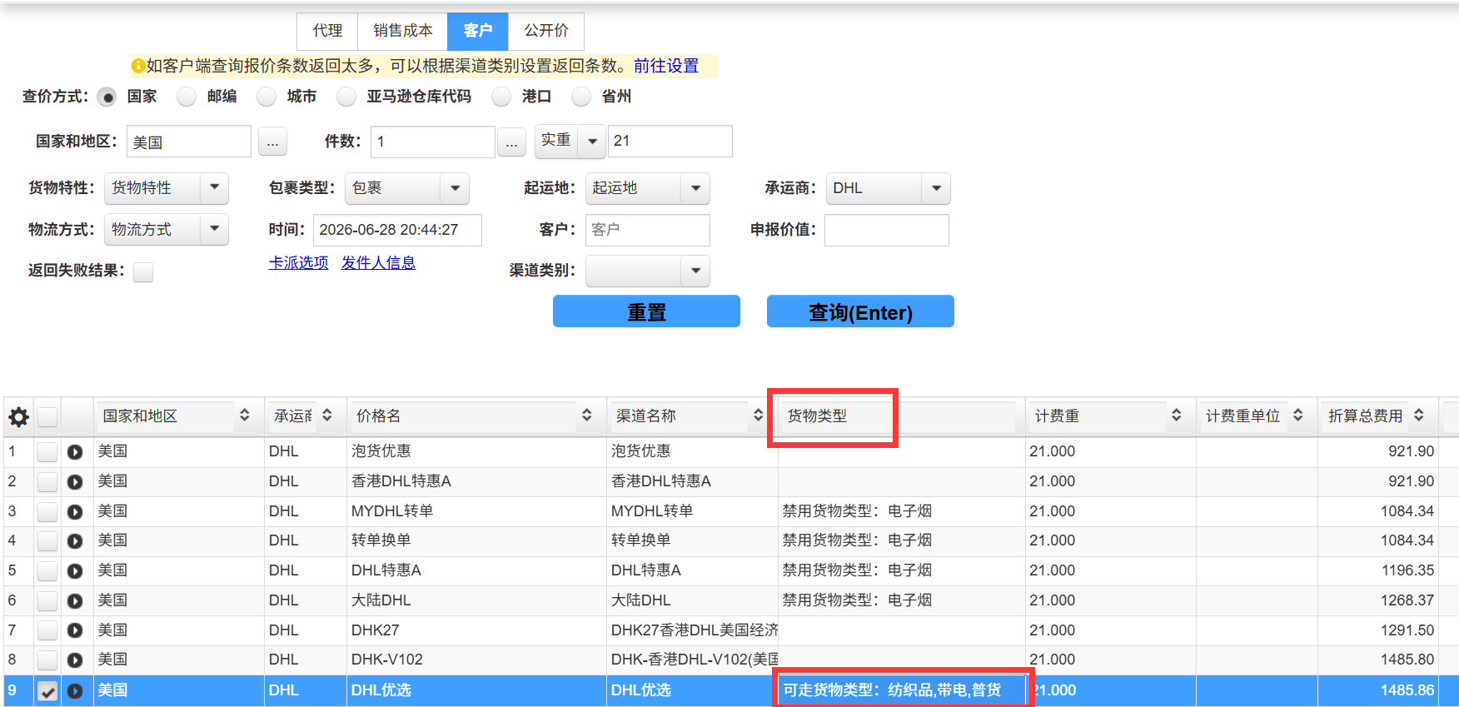
Task: Open 渠道类别 dropdown
Action: 648,271
